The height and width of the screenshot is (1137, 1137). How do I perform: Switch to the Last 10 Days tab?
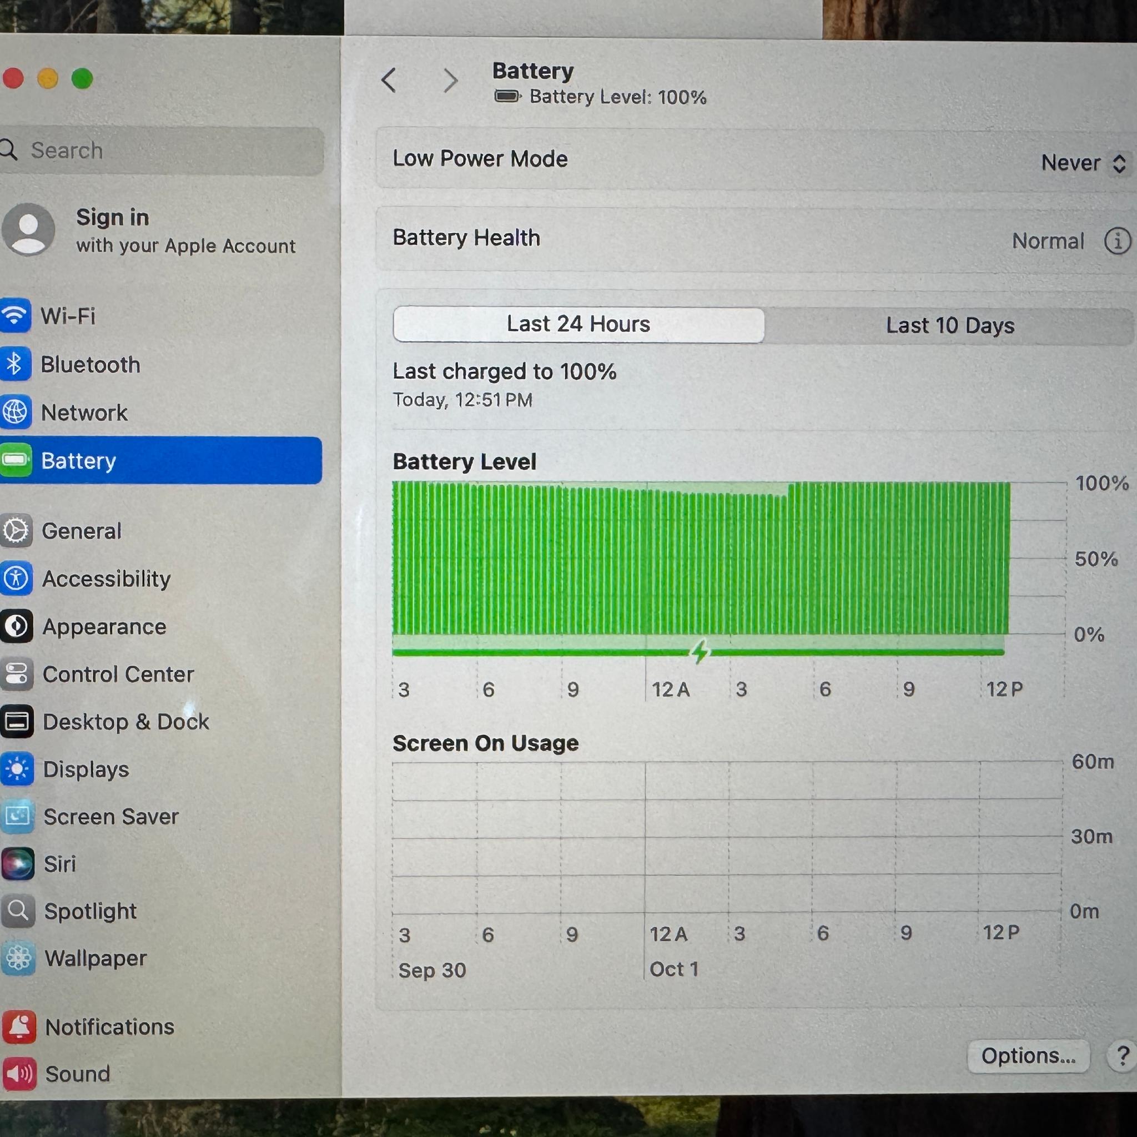(950, 325)
